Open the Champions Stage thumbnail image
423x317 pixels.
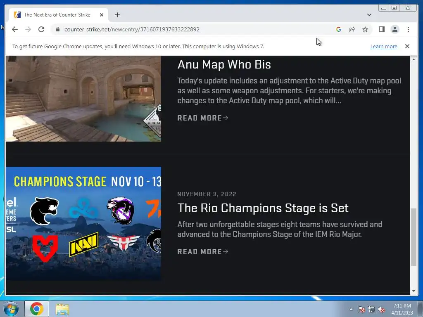[x=83, y=223]
